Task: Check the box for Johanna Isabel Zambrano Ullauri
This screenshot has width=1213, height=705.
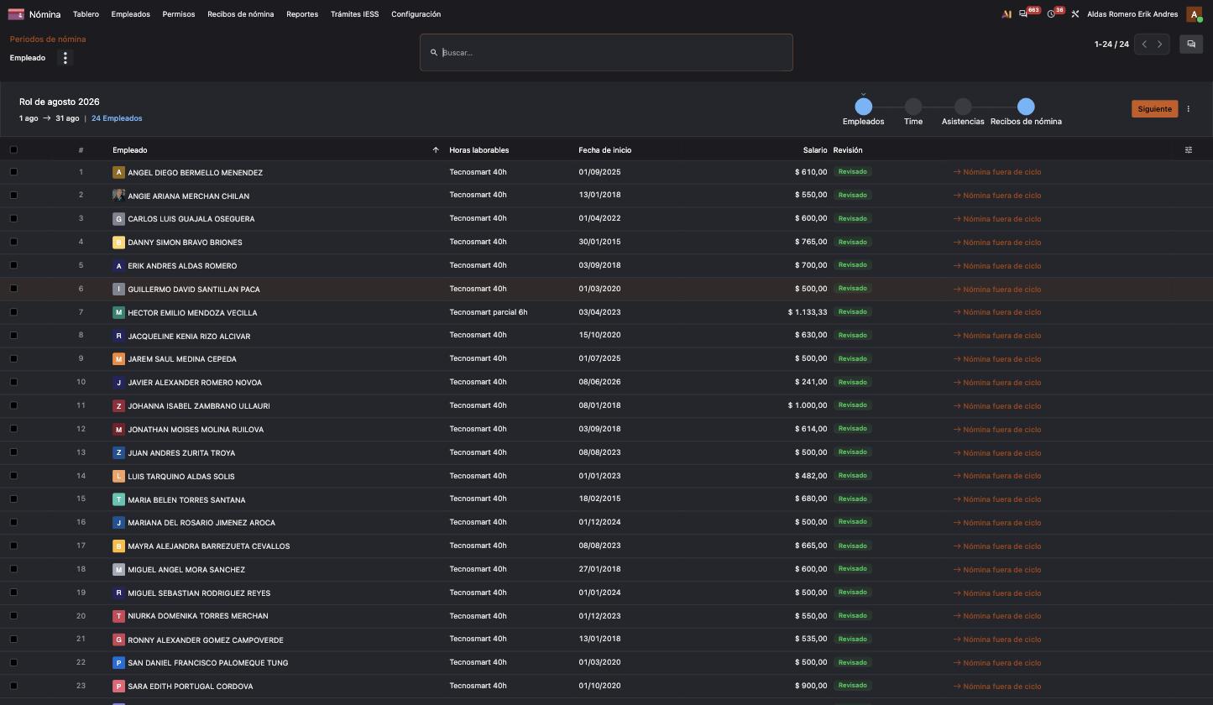Action: point(13,405)
